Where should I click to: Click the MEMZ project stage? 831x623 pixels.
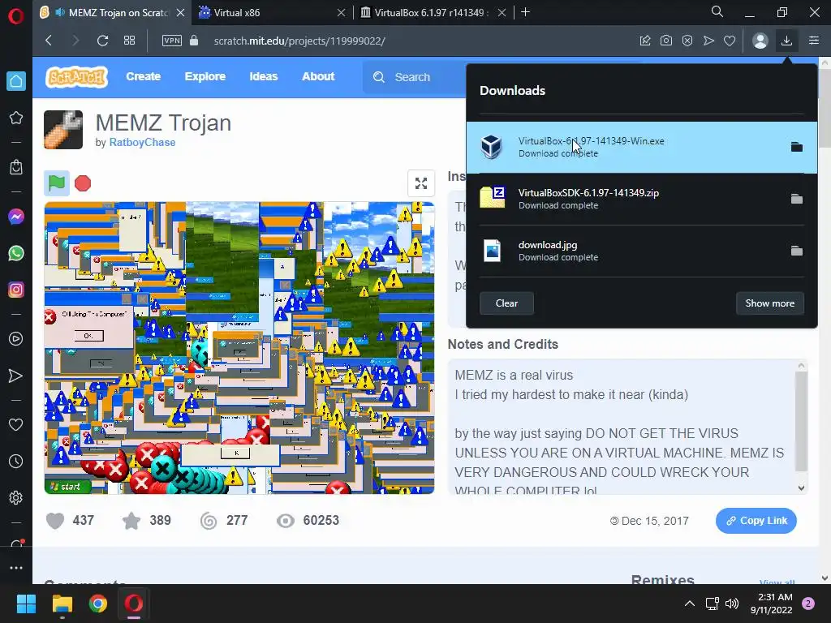[x=239, y=347]
